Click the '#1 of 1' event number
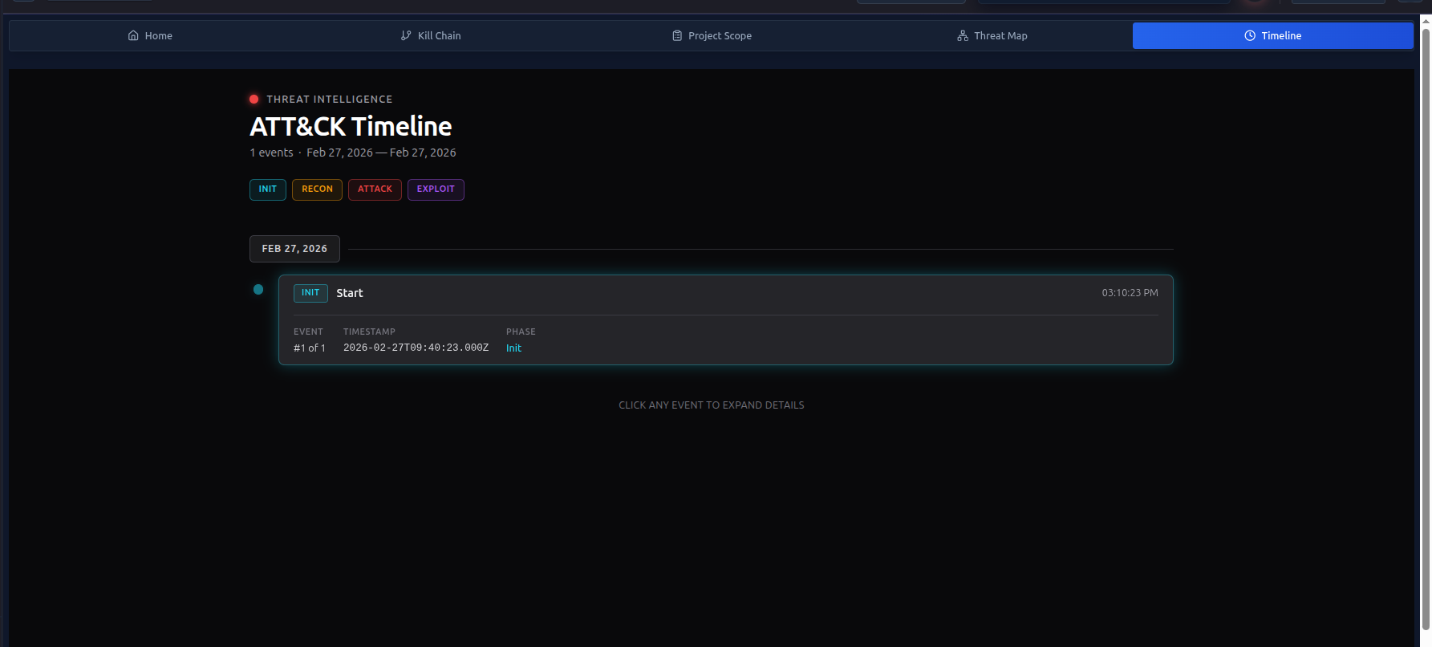The height and width of the screenshot is (647, 1432). click(x=310, y=348)
